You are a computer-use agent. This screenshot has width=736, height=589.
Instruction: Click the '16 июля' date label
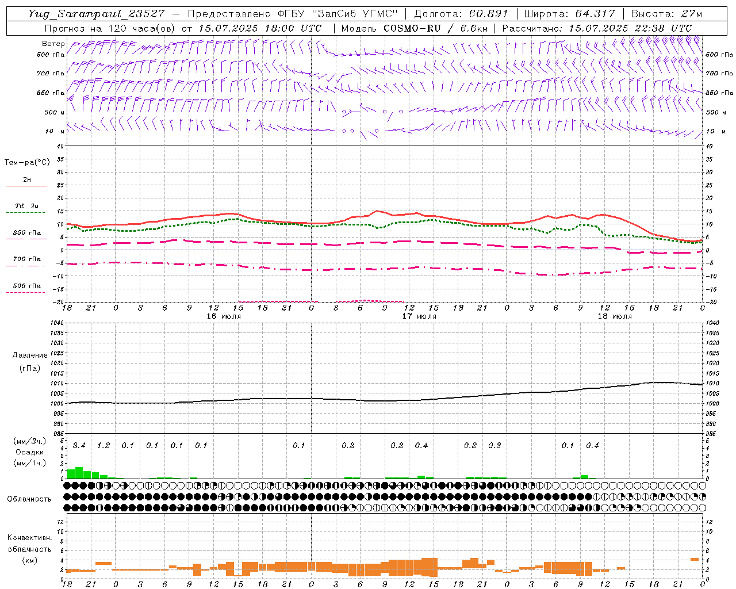click(224, 316)
